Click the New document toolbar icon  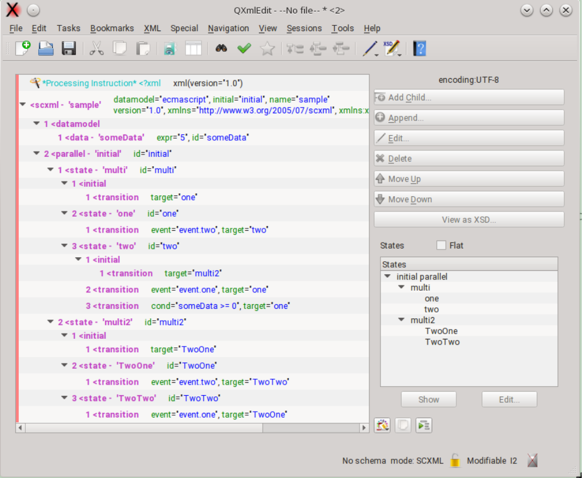click(23, 49)
